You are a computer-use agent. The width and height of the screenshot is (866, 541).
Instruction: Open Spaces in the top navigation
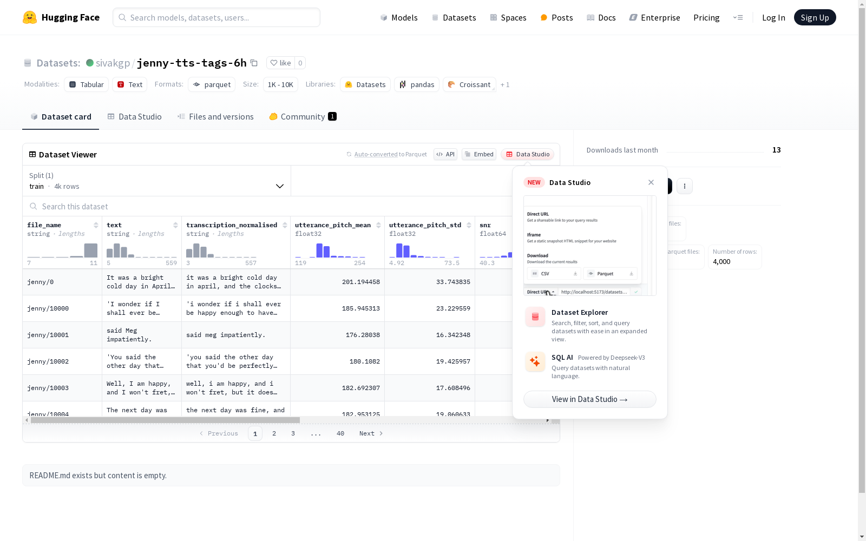(x=508, y=17)
